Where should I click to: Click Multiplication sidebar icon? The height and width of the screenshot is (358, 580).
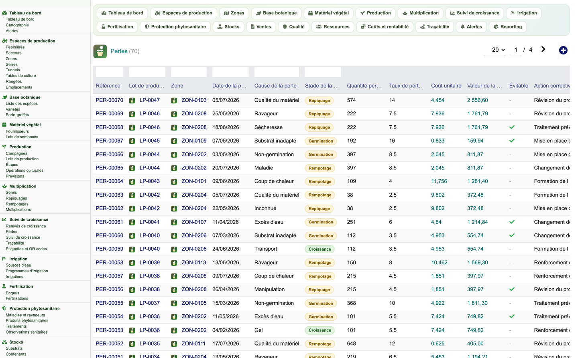click(x=4, y=186)
